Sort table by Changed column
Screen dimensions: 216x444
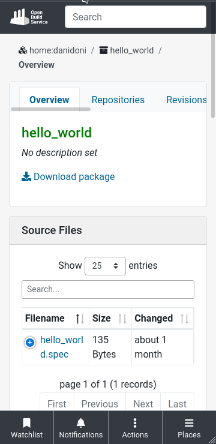point(163,318)
